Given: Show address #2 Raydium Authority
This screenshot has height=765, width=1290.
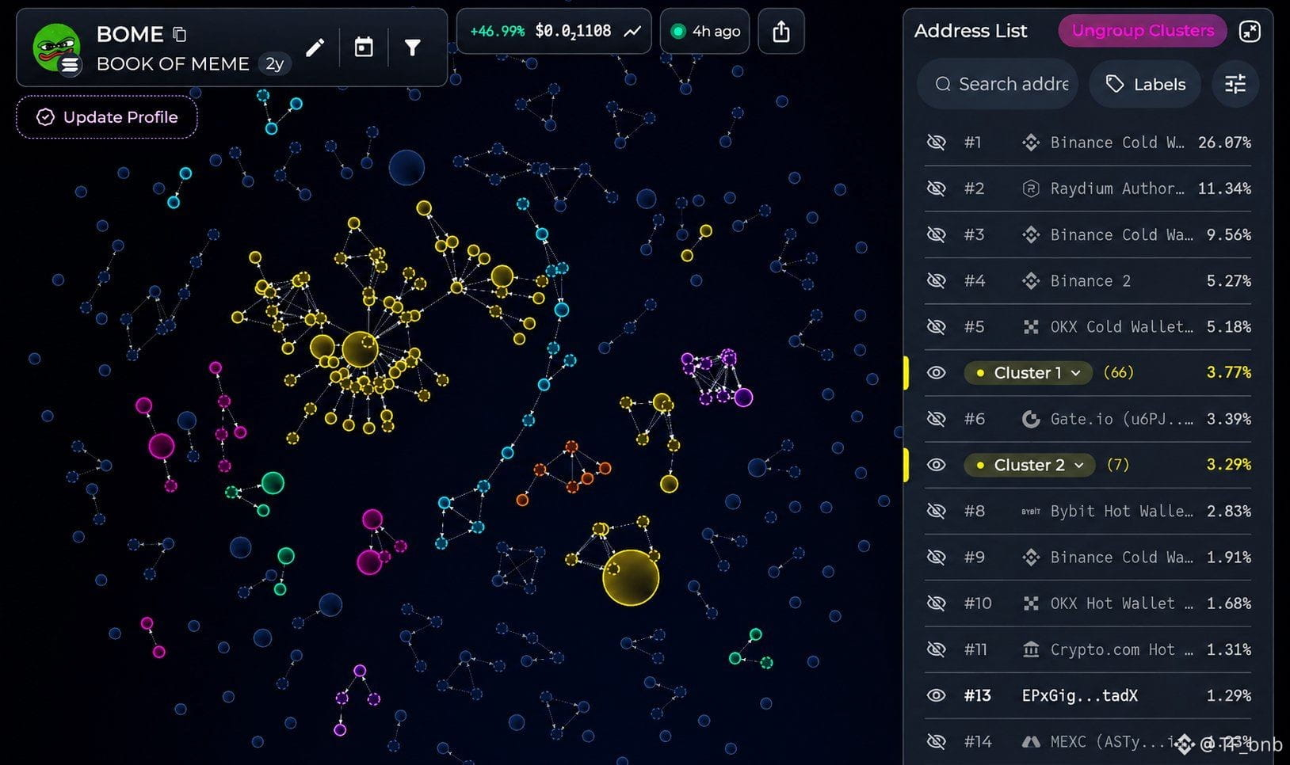Looking at the screenshot, I should 936,188.
